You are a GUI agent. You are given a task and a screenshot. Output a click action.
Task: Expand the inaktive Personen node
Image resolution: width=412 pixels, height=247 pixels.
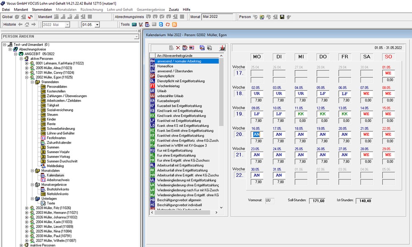click(x=21, y=245)
